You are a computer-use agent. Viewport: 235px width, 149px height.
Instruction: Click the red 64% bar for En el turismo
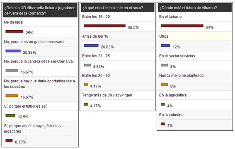(x=182, y=26)
